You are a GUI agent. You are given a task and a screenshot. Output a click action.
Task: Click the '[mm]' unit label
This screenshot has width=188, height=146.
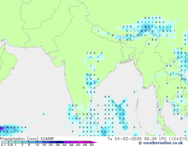(x=33, y=139)
